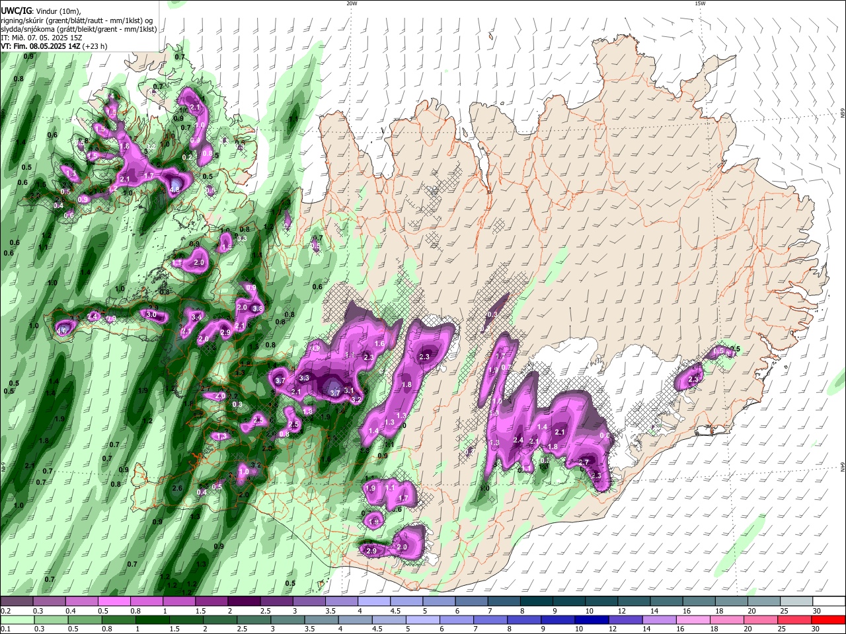The image size is (846, 634).
Task: Click the '20W' longitude label at the top
Action: (x=352, y=3)
